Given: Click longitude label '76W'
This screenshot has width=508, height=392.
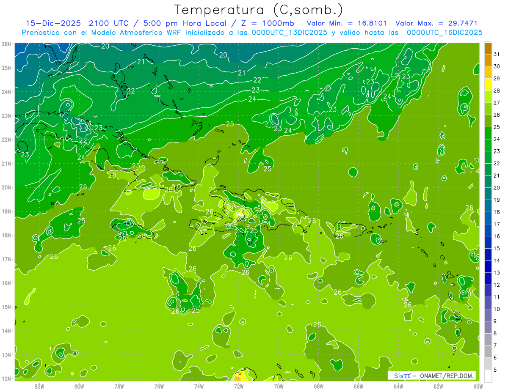Looking at the screenshot, I should click(159, 386).
